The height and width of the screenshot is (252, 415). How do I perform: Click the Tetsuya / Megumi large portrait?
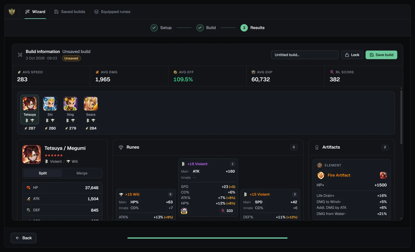tap(32, 154)
